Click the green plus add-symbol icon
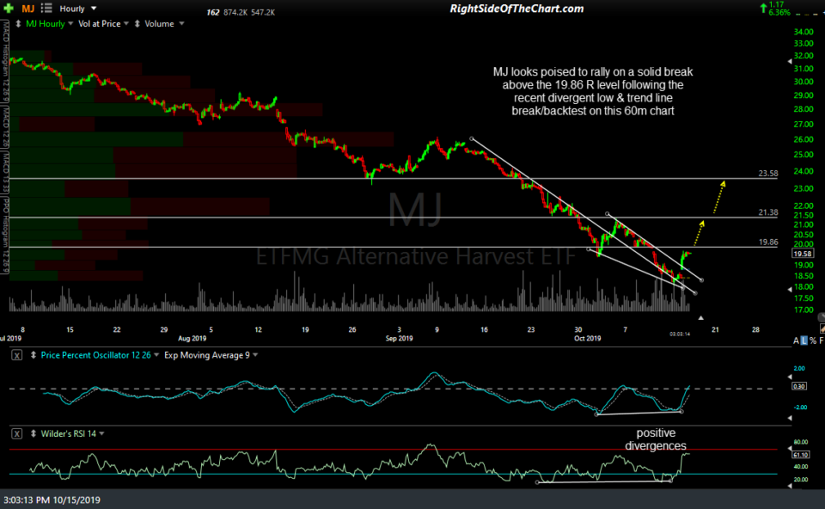 tap(9, 8)
